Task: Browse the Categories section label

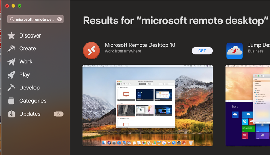Action: coord(33,101)
